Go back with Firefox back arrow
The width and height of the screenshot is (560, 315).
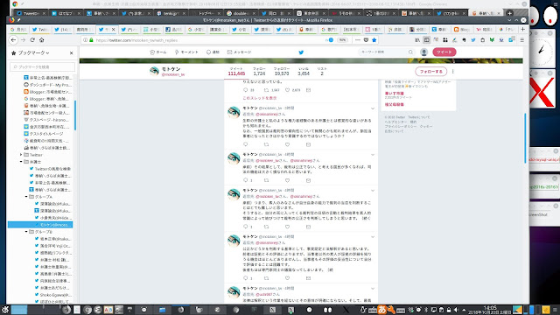pyautogui.click(x=14, y=40)
